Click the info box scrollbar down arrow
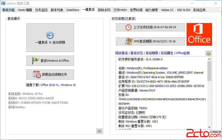 [209, 127]
